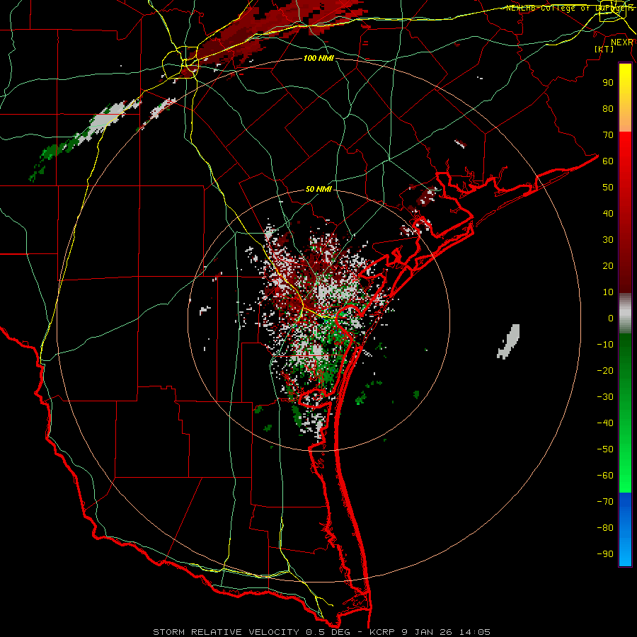Click the 50 value on velocity scale
The image size is (637, 637).
coord(608,188)
